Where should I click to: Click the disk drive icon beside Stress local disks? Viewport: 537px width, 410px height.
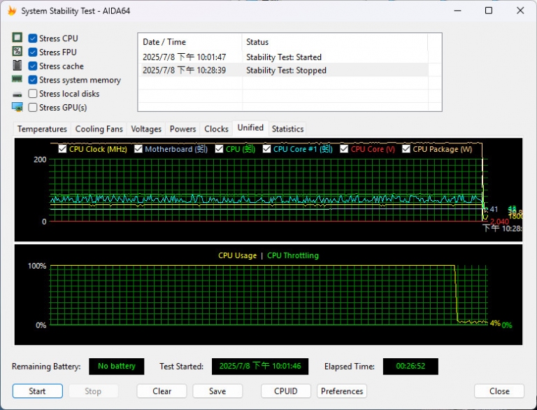[17, 94]
